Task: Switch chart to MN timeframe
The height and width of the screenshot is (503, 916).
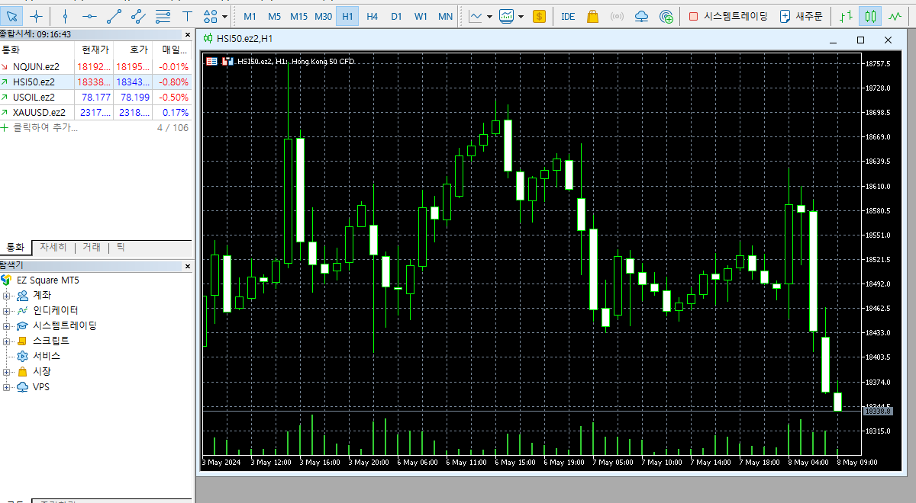Action: click(445, 16)
